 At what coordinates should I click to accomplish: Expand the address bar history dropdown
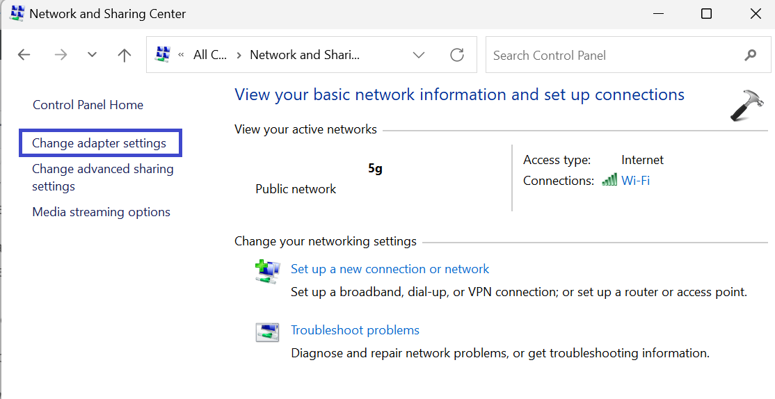[x=419, y=55]
